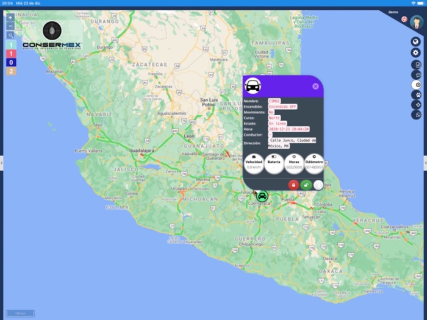The image size is (427, 320).
Task: Click the Durango label on map
Action: (104, 48)
